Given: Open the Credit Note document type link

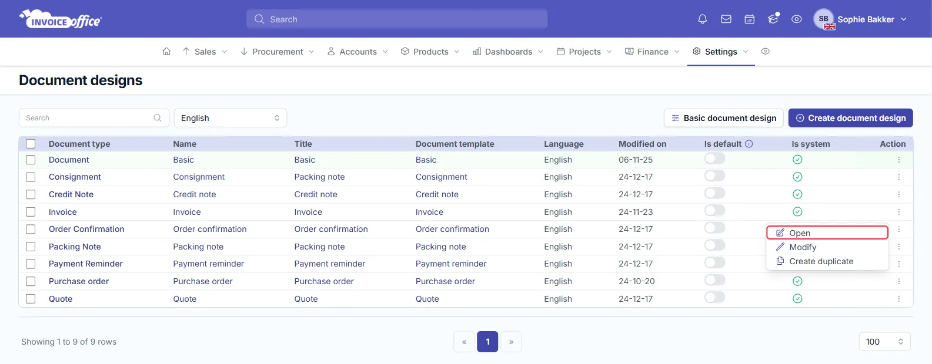Looking at the screenshot, I should pos(71,194).
